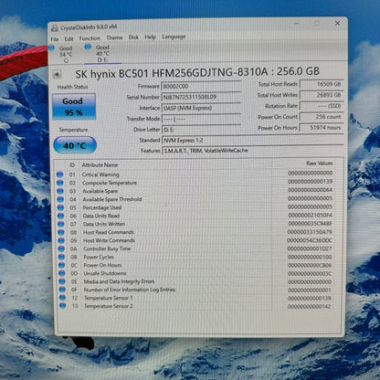Screen dimensions: 380x380
Task: Click the raw value 000000000003C
Action: (x=310, y=273)
